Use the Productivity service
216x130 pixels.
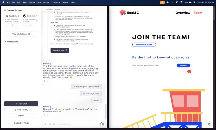[30, 25]
